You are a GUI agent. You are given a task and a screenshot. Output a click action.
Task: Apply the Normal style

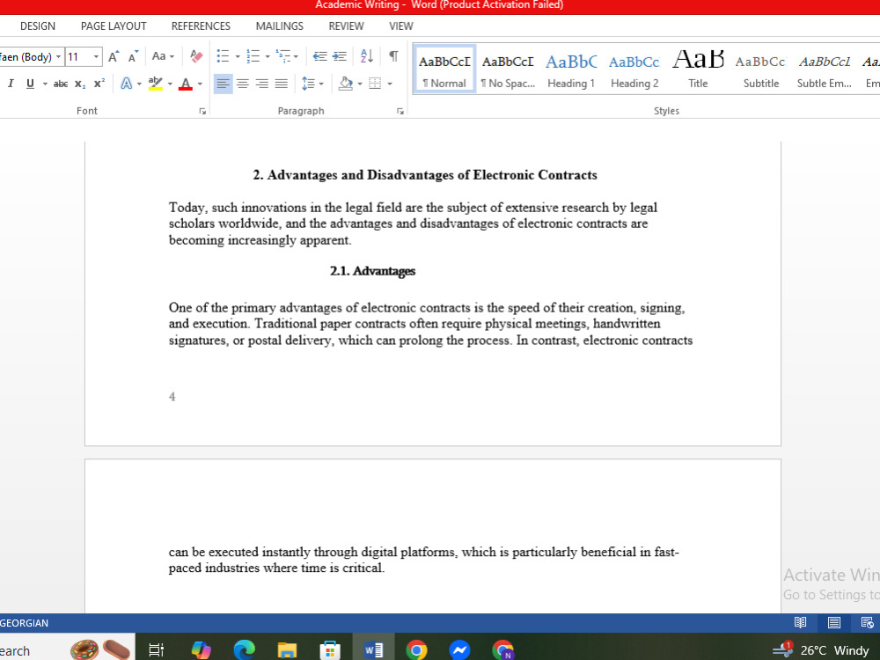[x=444, y=69]
